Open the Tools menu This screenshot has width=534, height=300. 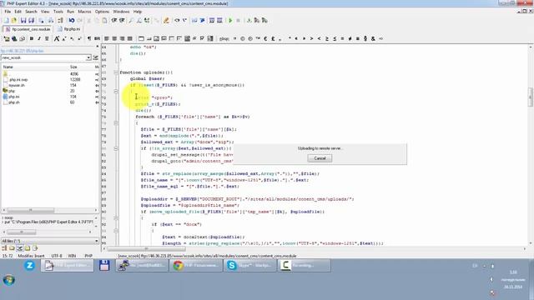click(x=58, y=12)
